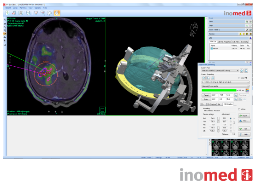
Task: Expand the current trajectory selection dropdown
Action: point(225,82)
